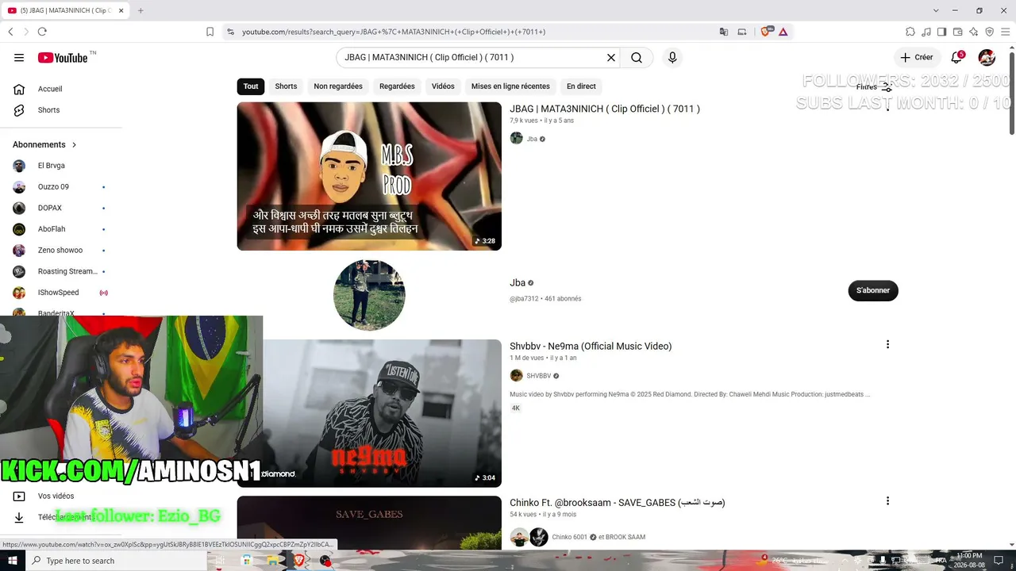Open the Filtres options button
1016x571 pixels.
click(874, 87)
